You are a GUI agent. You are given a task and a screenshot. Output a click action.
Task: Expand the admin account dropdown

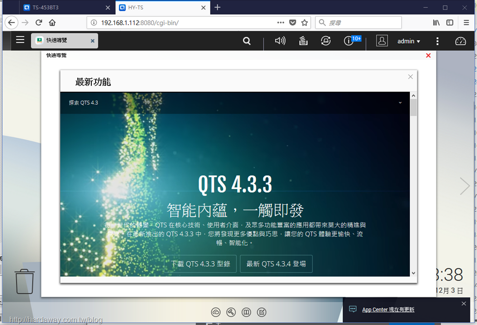pyautogui.click(x=409, y=41)
